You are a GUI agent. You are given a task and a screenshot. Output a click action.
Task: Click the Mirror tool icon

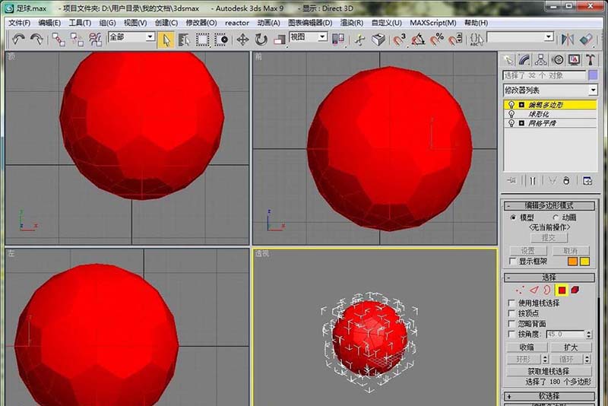568,40
